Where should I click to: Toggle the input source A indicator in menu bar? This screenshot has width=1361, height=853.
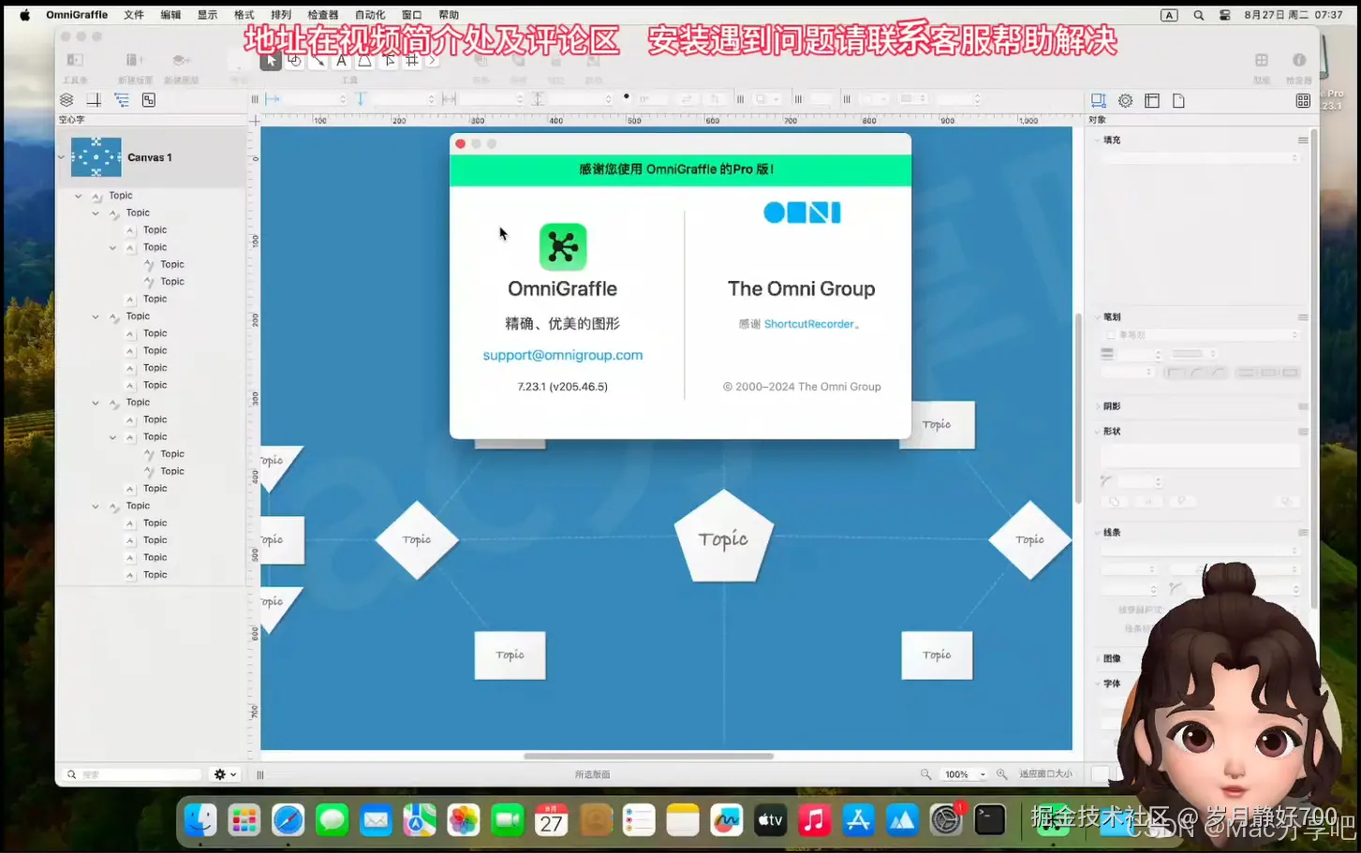[x=1169, y=15]
